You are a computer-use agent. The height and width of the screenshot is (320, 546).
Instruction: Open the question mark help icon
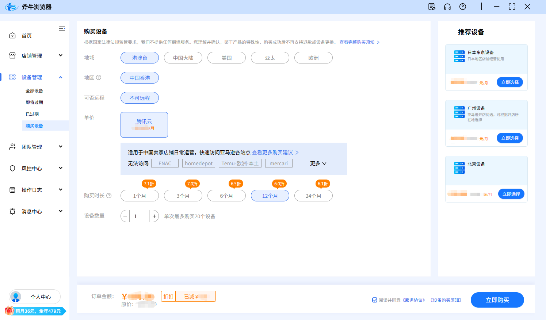point(463,7)
